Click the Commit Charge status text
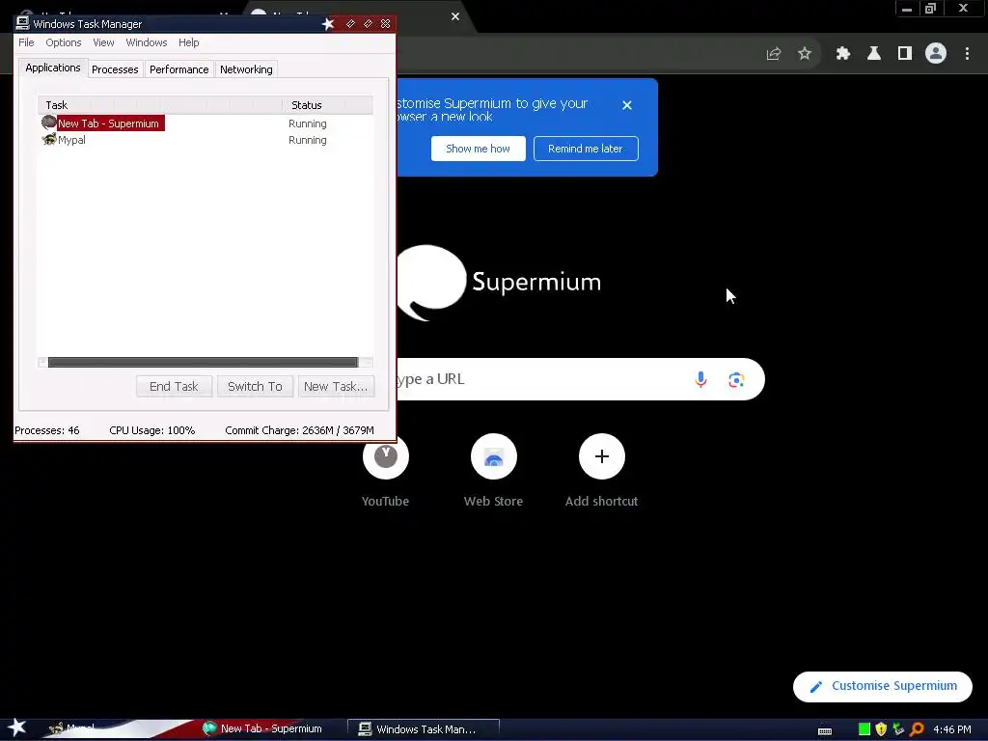Viewport: 988px width, 741px height. tap(299, 430)
